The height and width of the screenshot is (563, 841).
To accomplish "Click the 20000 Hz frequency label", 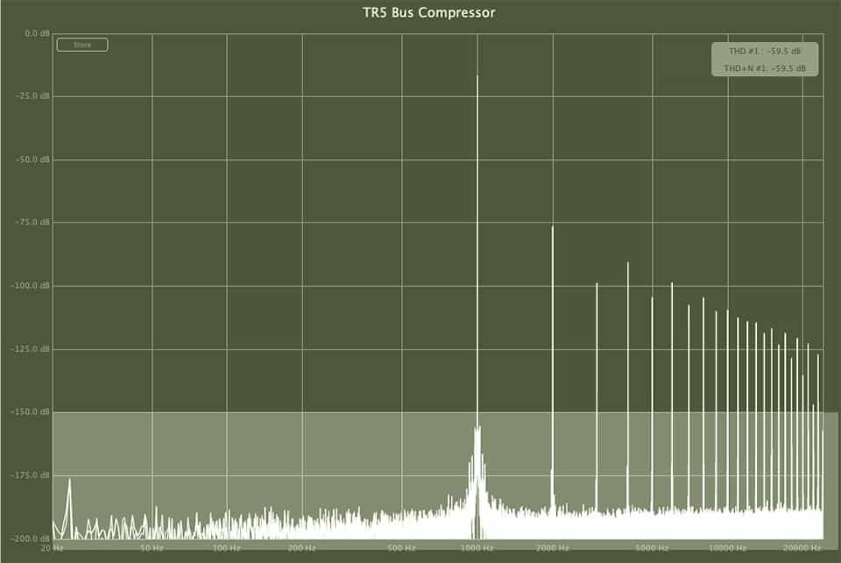I will tap(802, 547).
